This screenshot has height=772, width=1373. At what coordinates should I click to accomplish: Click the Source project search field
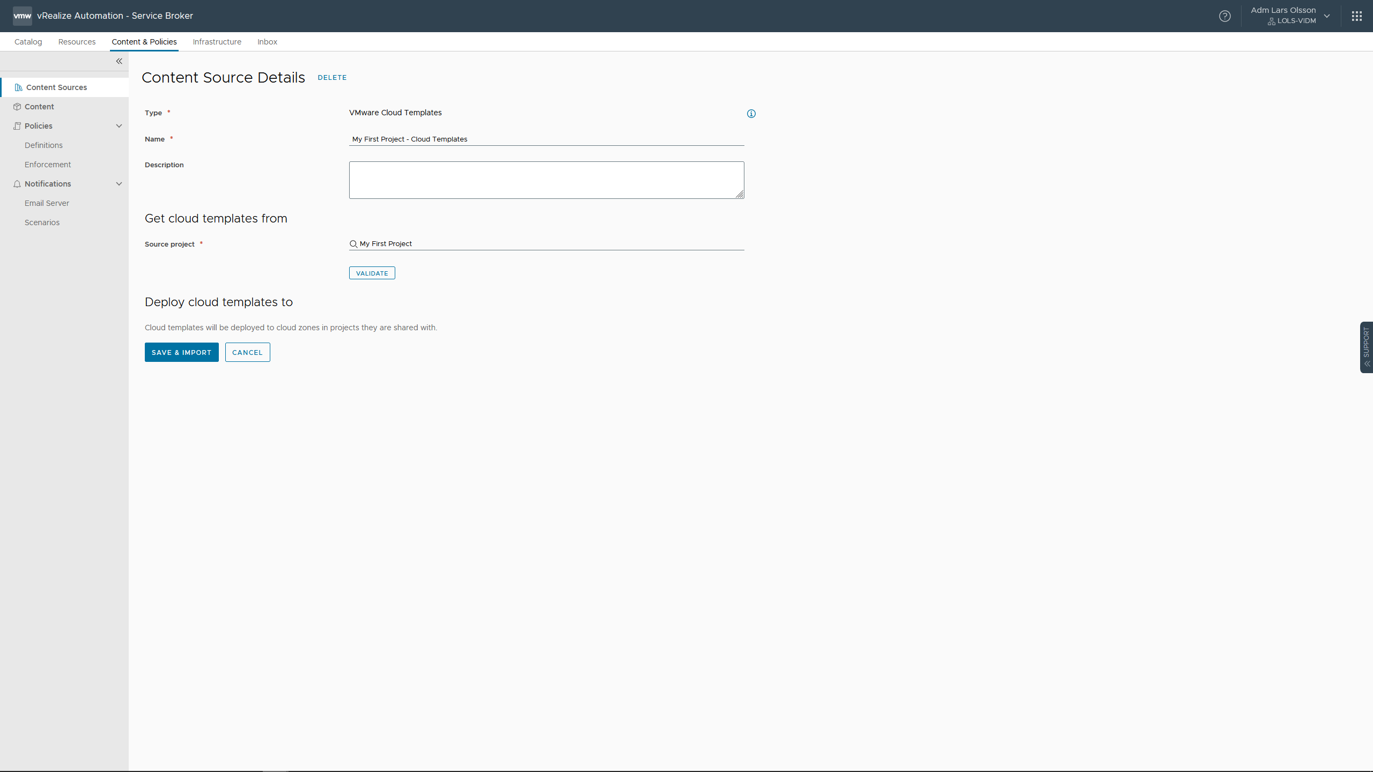[547, 244]
